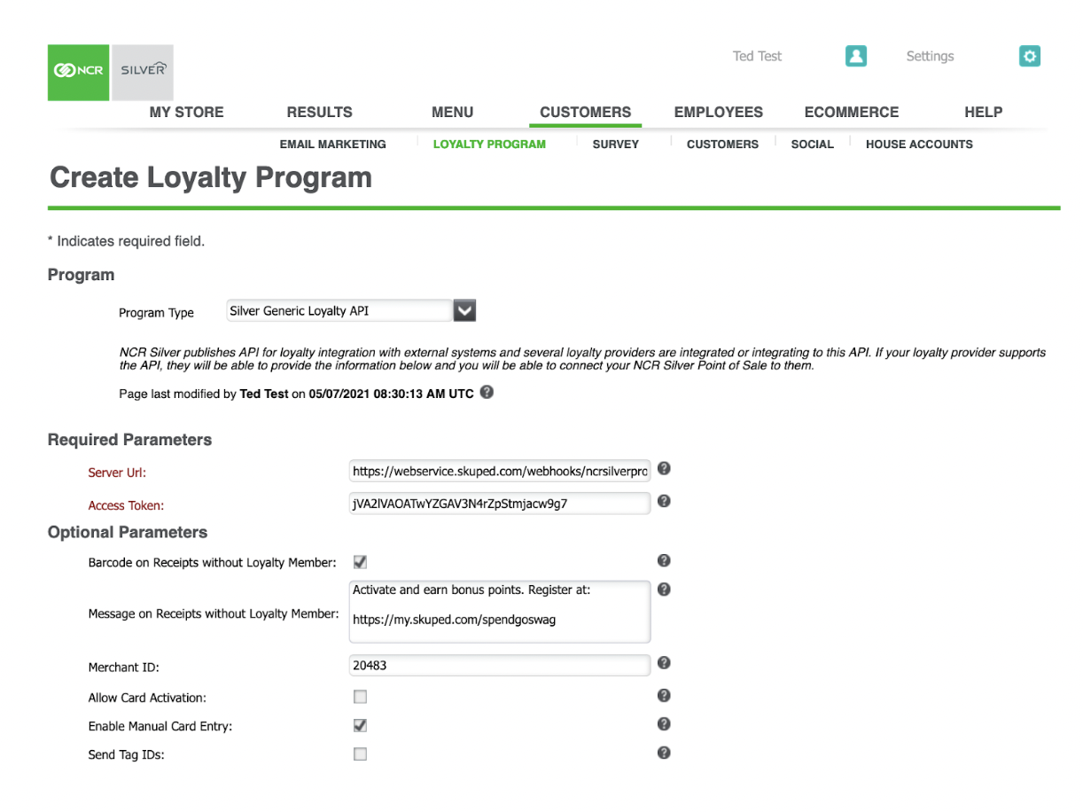Click help icon next to Access Token
The image size is (1083, 812).
(664, 502)
